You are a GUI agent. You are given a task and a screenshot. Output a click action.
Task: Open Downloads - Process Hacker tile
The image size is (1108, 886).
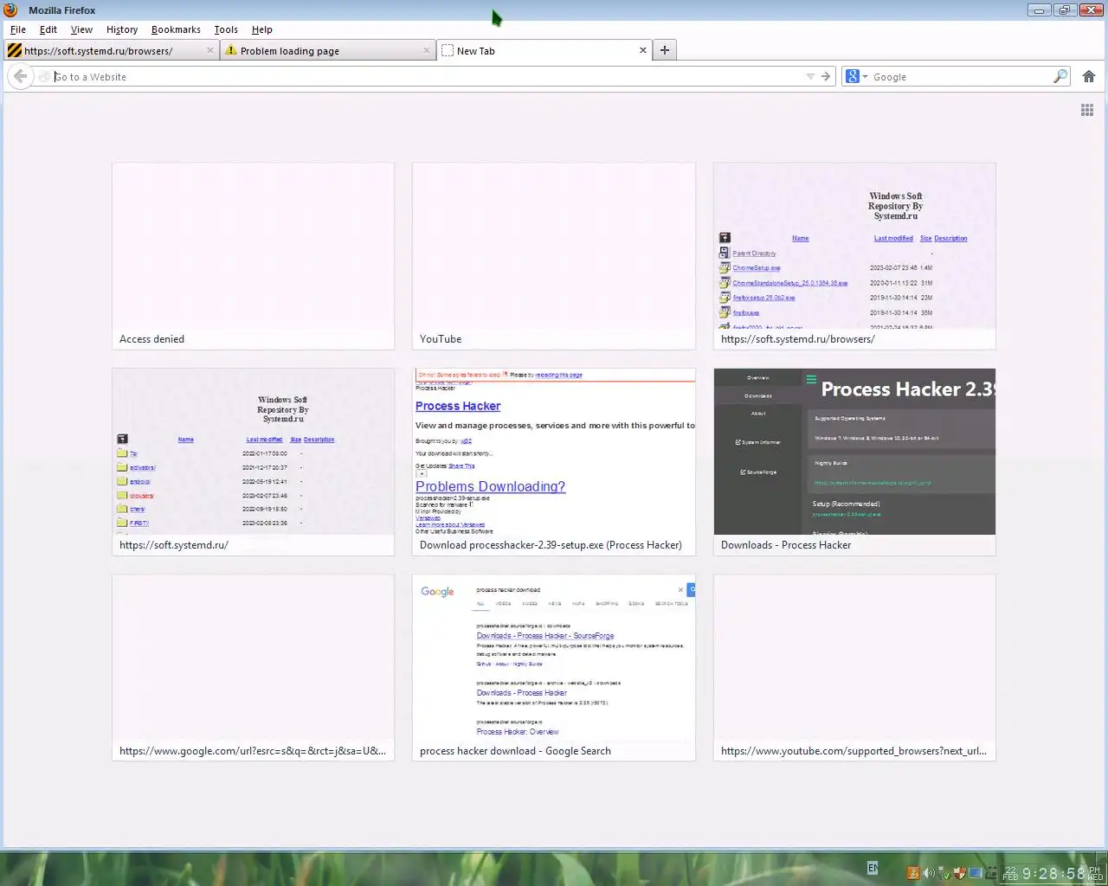point(854,462)
